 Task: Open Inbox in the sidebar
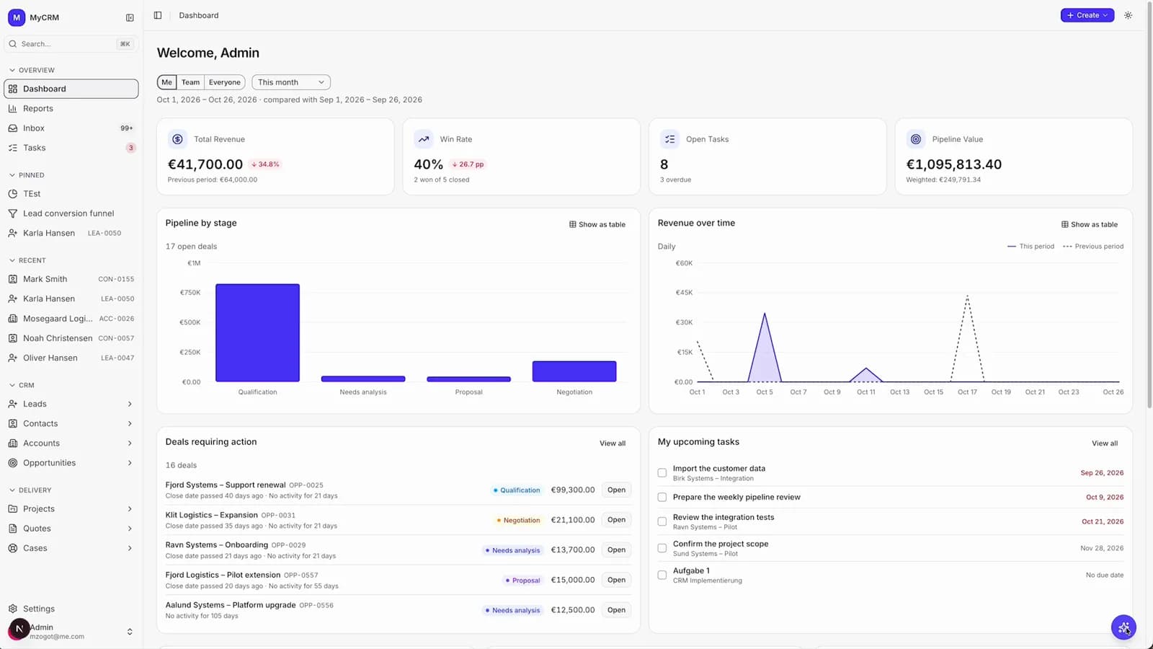71,128
